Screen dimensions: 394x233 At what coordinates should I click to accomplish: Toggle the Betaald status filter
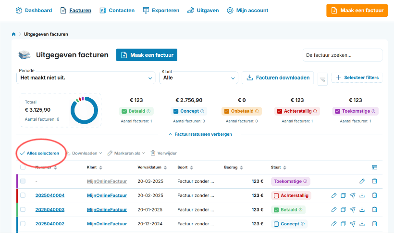click(124, 111)
